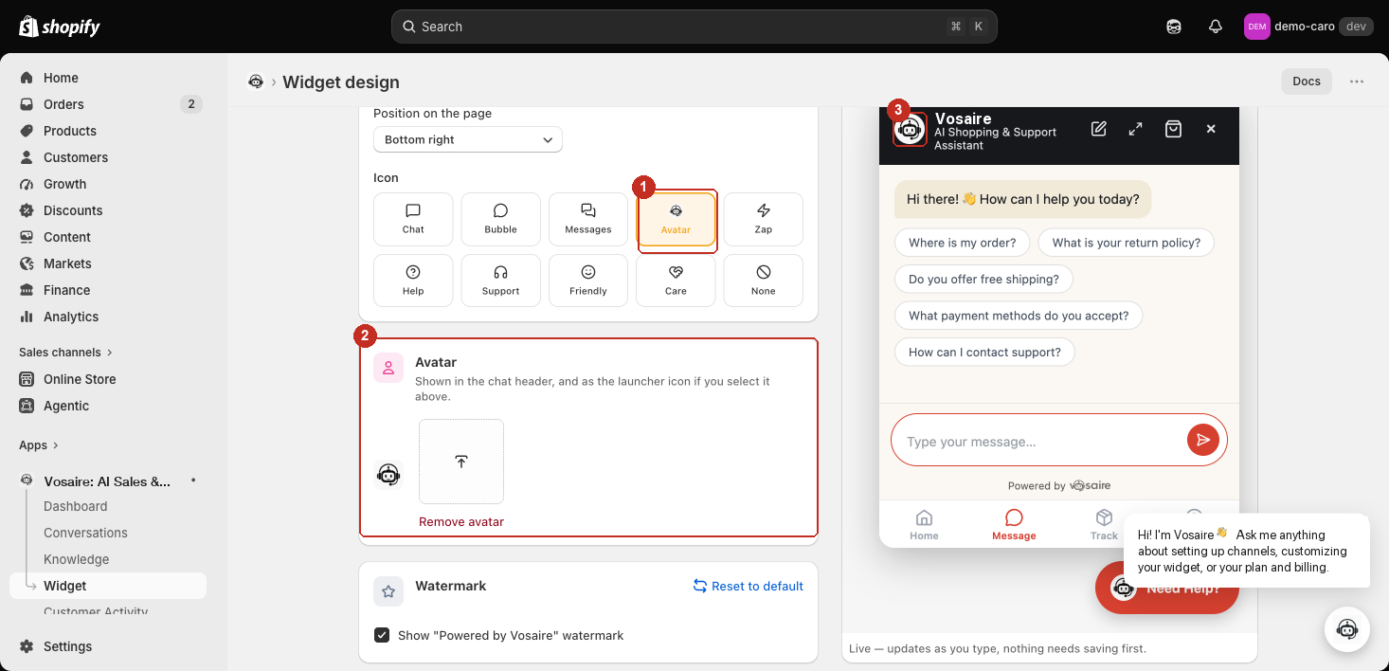Screen dimensions: 1389x671
Task: Open the shopping bag in chat header
Action: [1173, 129]
